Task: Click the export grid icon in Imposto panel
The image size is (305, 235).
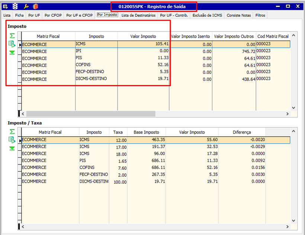Action: pos(12,44)
